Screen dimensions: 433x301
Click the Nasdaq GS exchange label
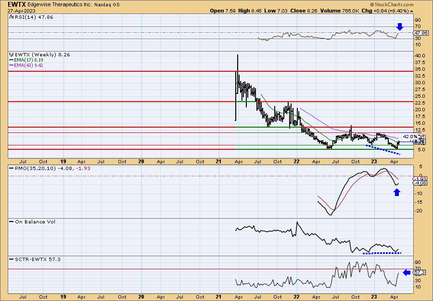pos(107,5)
